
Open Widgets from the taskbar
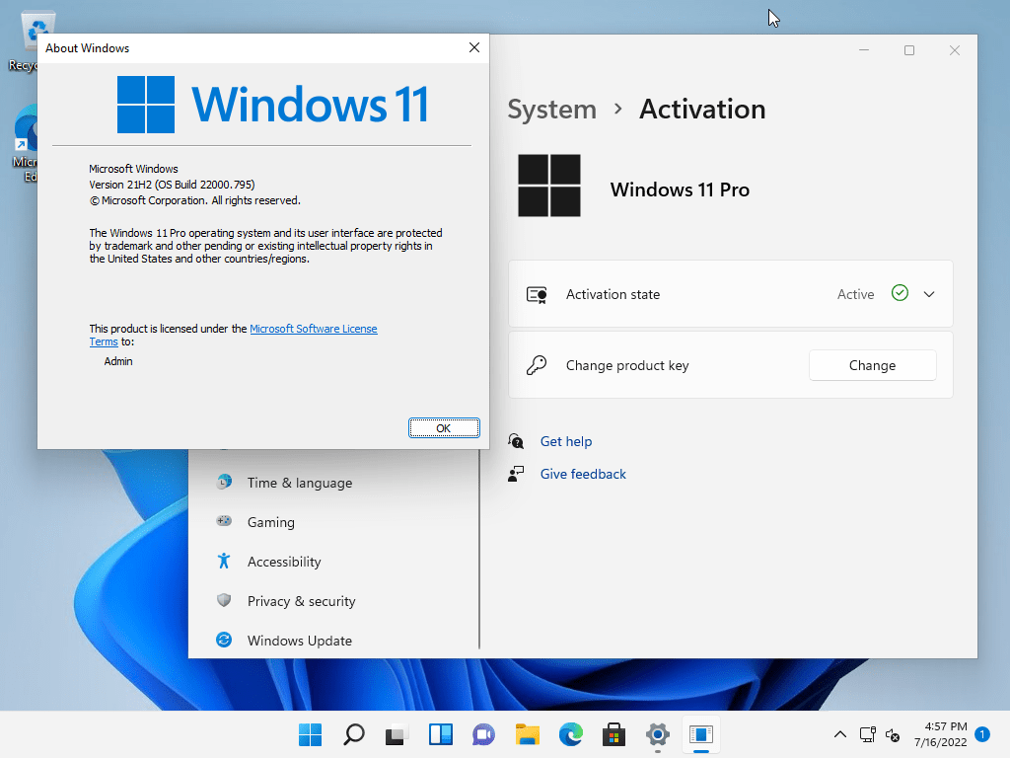441,734
